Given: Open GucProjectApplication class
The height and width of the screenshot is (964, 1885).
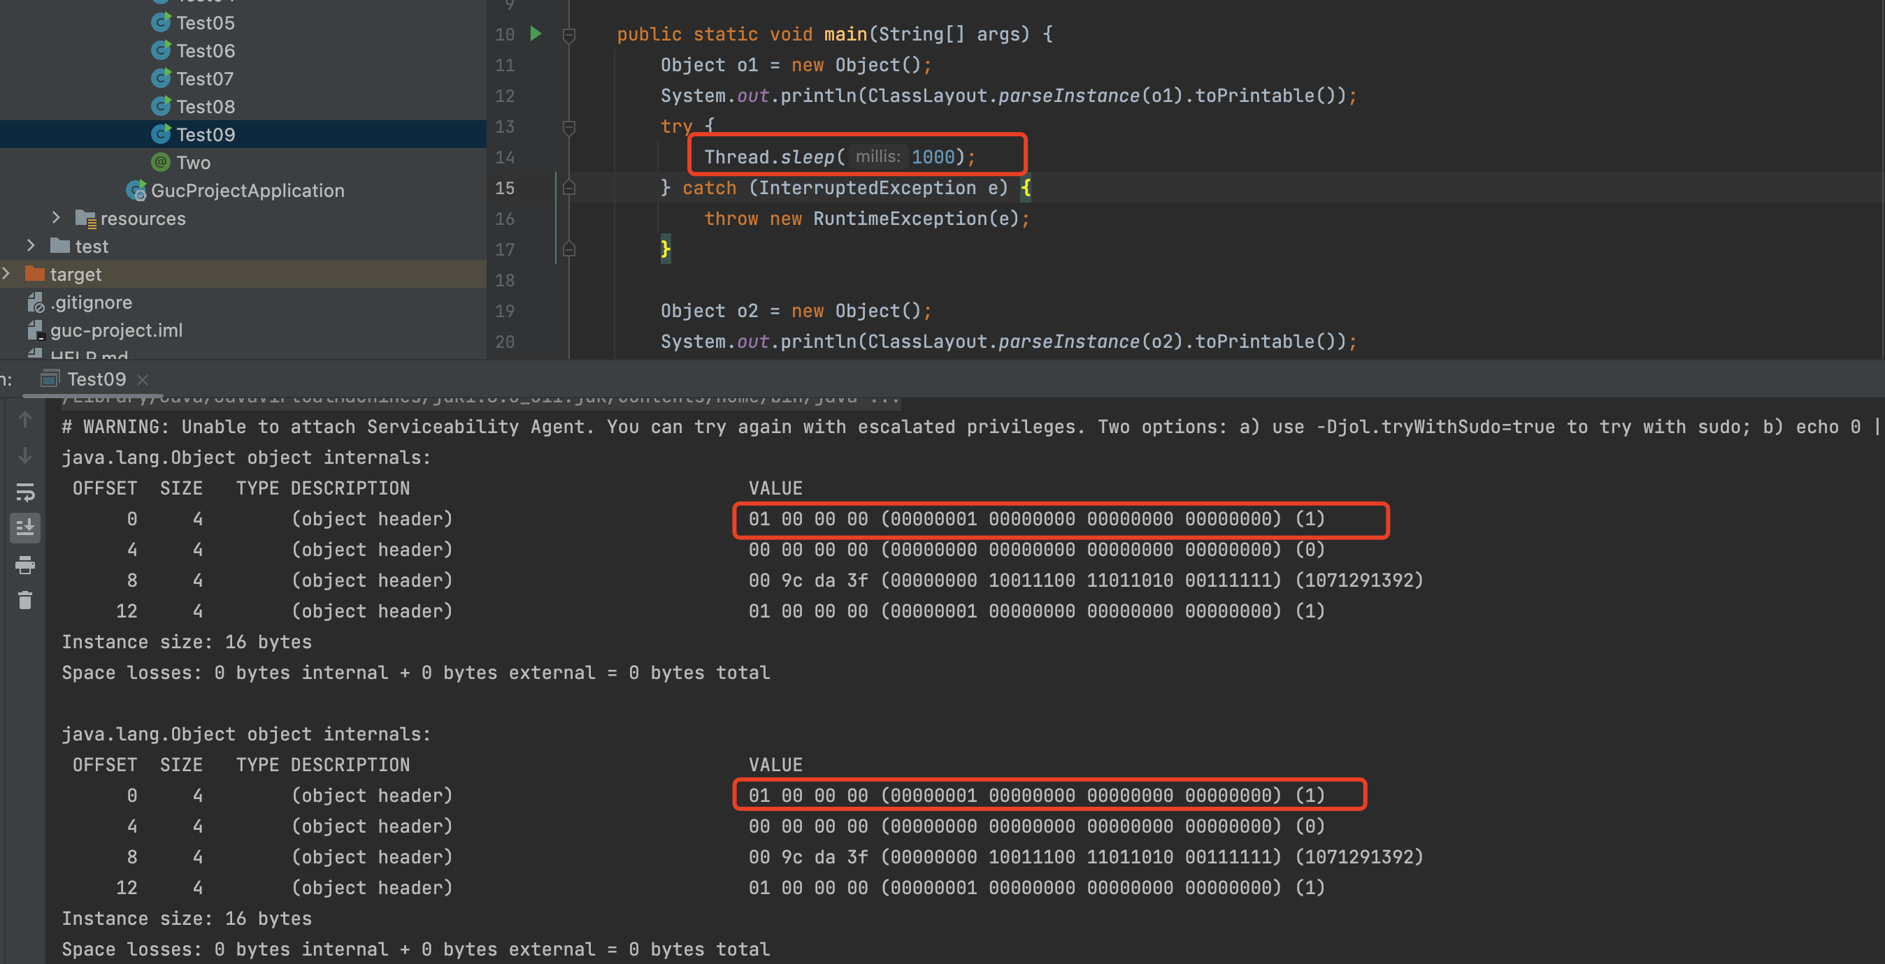Looking at the screenshot, I should 247,191.
